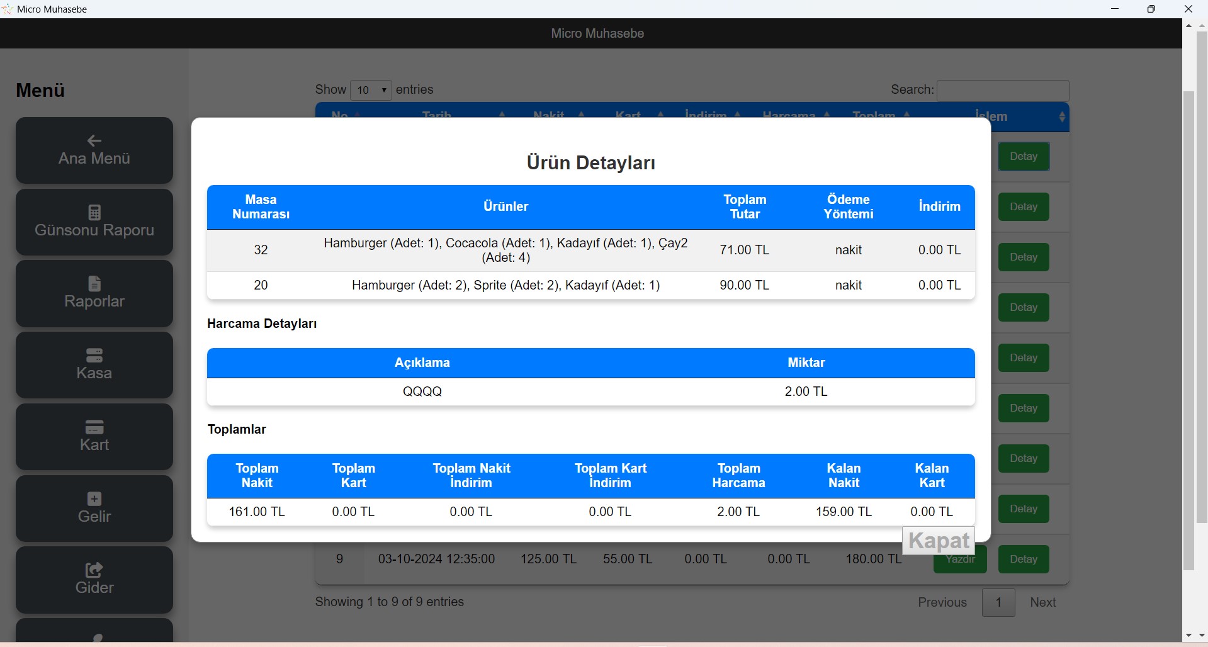Image resolution: width=1208 pixels, height=647 pixels.
Task: Open the Gelir plus icon
Action: click(94, 498)
